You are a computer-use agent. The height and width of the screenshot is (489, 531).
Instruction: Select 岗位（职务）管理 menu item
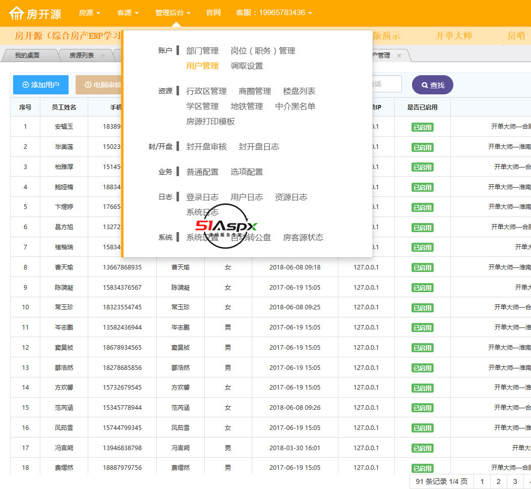(x=263, y=51)
